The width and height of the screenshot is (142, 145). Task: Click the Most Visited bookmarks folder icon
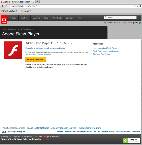click(2, 11)
